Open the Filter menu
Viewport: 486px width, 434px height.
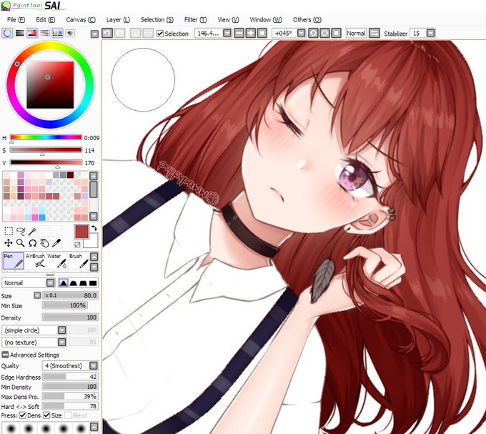(195, 19)
